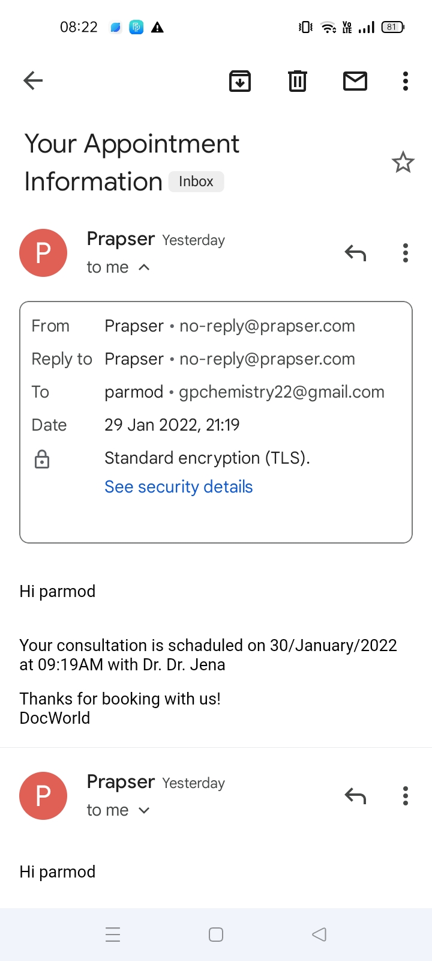The width and height of the screenshot is (432, 961).
Task: Collapse the first message recipient details
Action: pyautogui.click(x=144, y=267)
